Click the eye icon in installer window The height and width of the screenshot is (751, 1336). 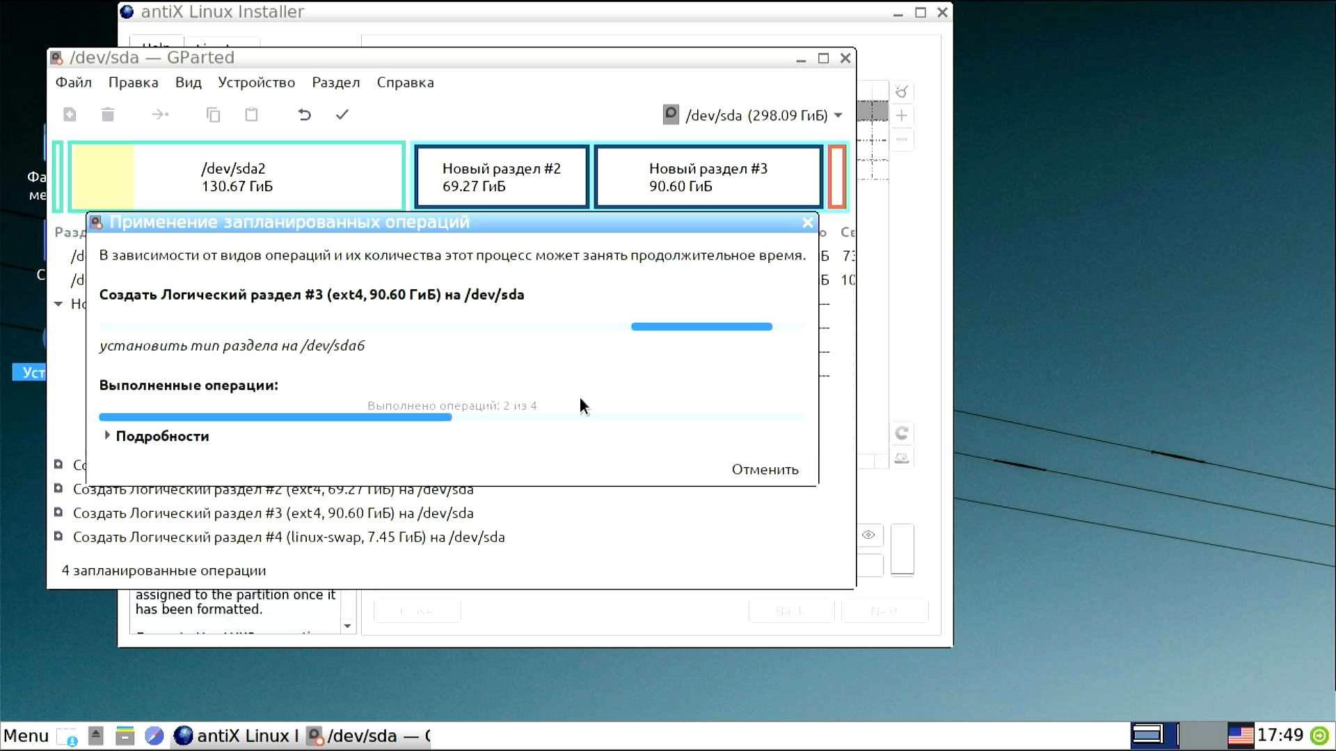tap(868, 535)
